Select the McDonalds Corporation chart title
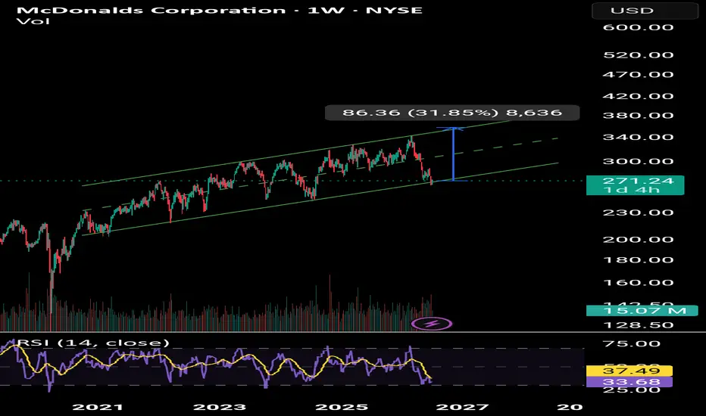Image resolution: width=706 pixels, height=416 pixels. pos(219,10)
